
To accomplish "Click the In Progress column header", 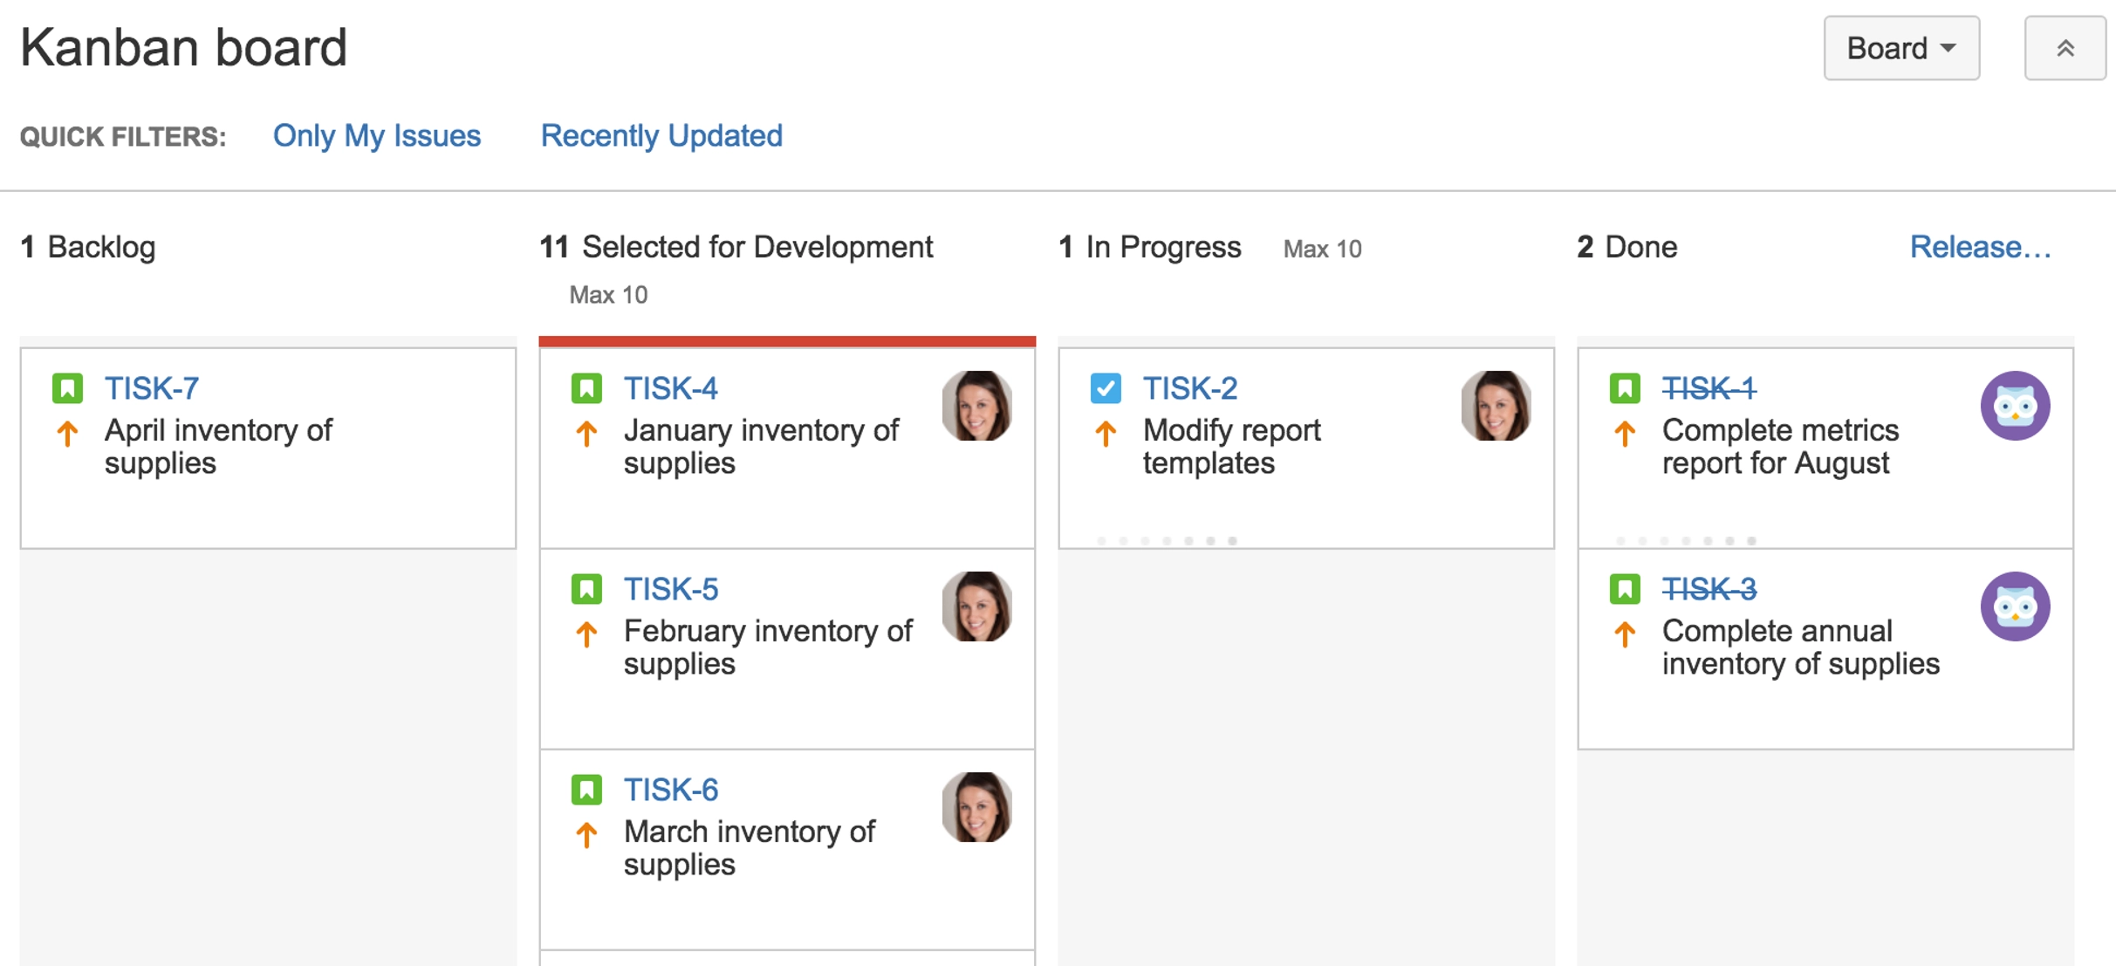I will coord(1162,247).
